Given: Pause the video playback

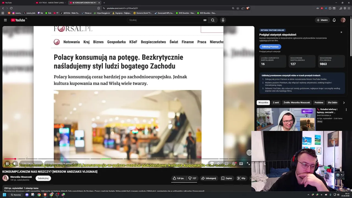Looking at the screenshot, I should click(x=7, y=163).
